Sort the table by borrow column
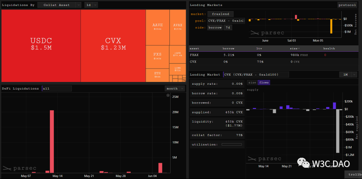362x179 pixels. click(228, 49)
